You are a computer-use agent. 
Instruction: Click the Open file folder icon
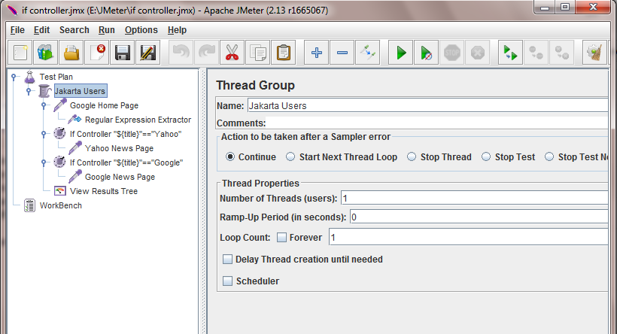71,53
